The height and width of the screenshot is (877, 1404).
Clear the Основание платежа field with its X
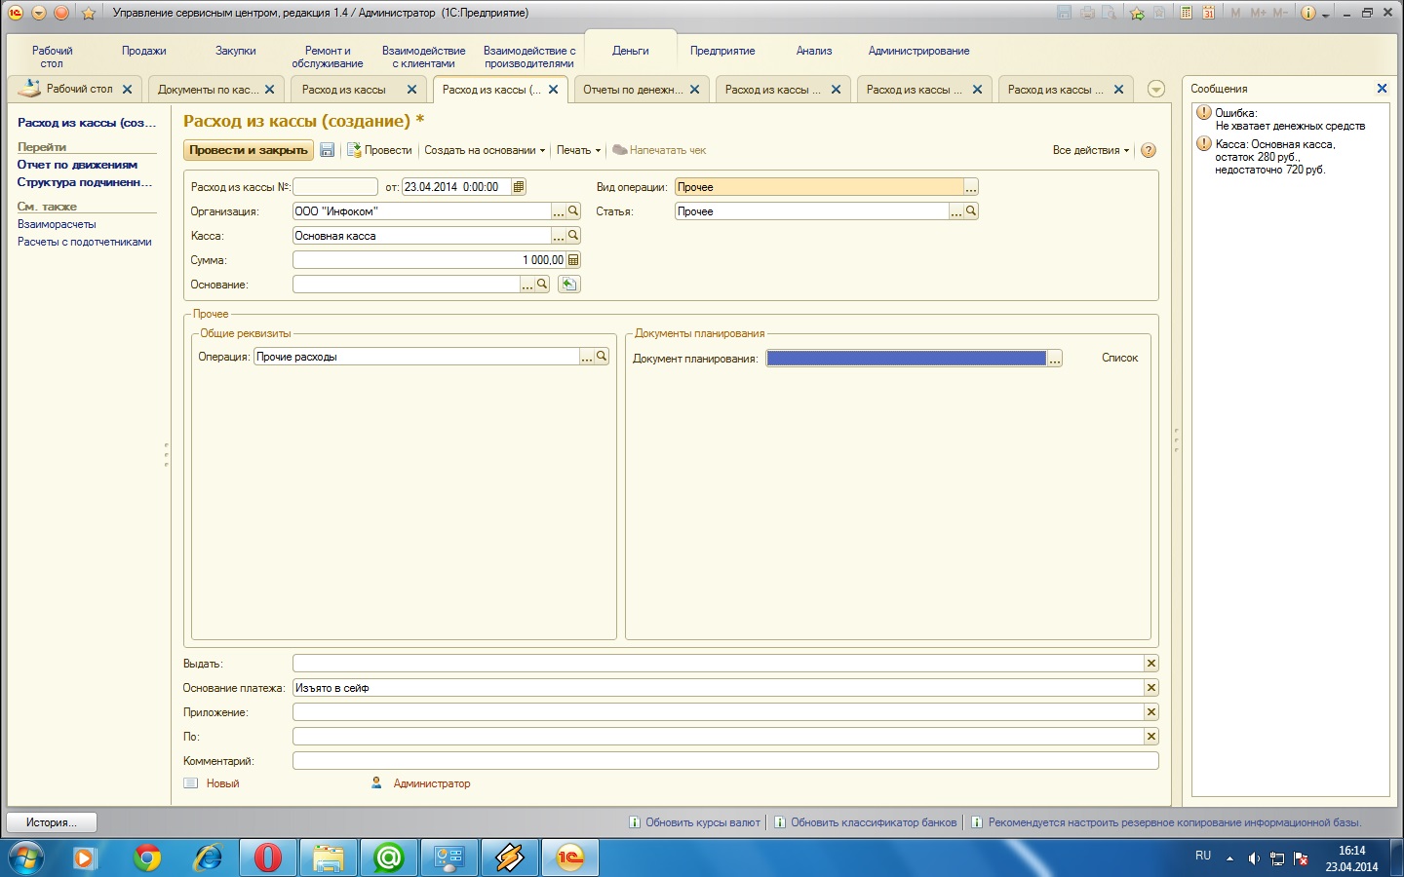tap(1151, 688)
